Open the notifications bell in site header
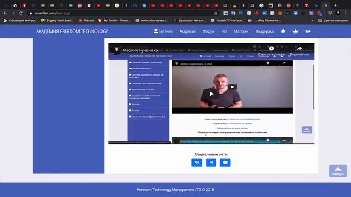351x197 pixels. [283, 31]
